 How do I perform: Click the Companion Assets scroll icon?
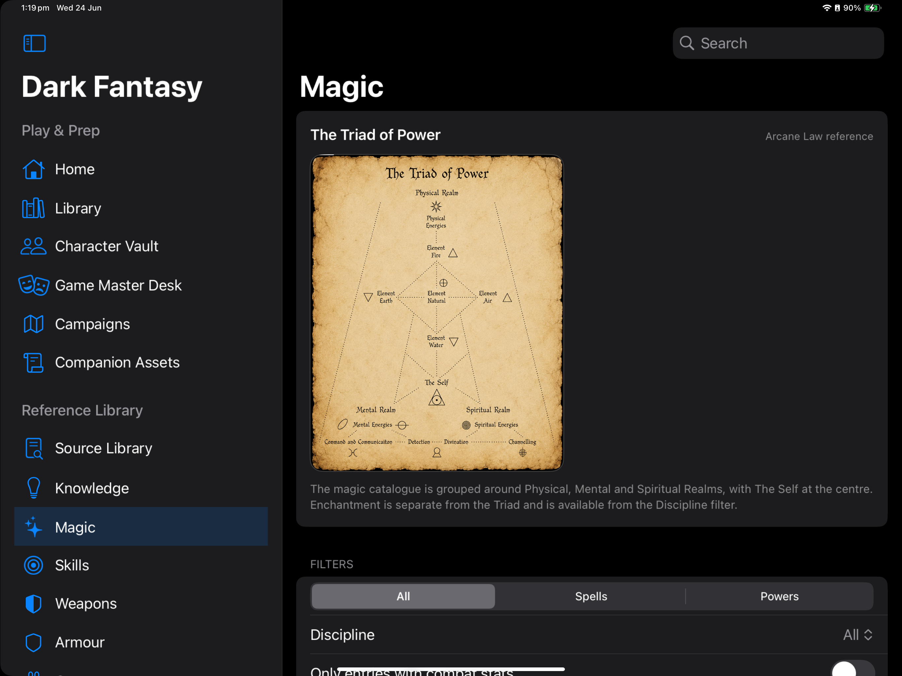pos(33,362)
